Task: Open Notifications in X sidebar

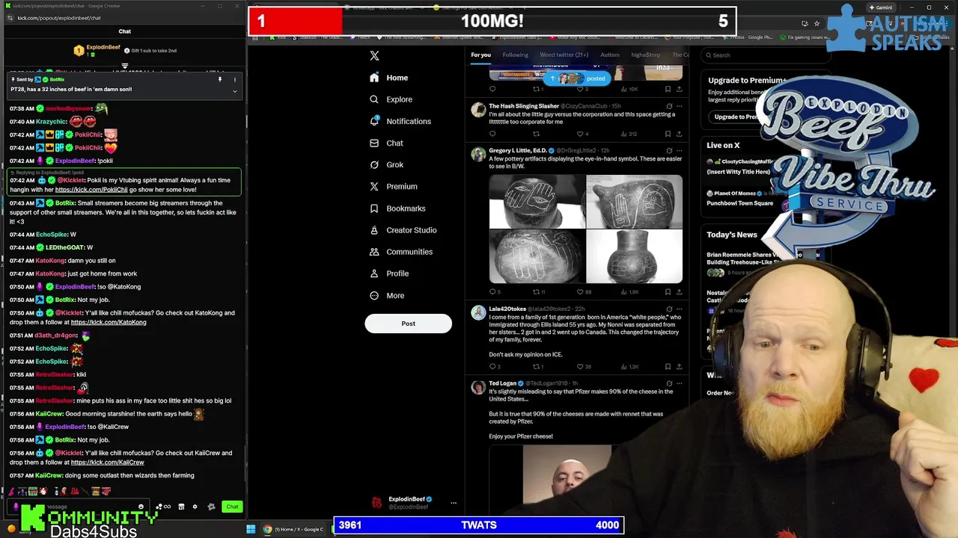Action: (400, 121)
